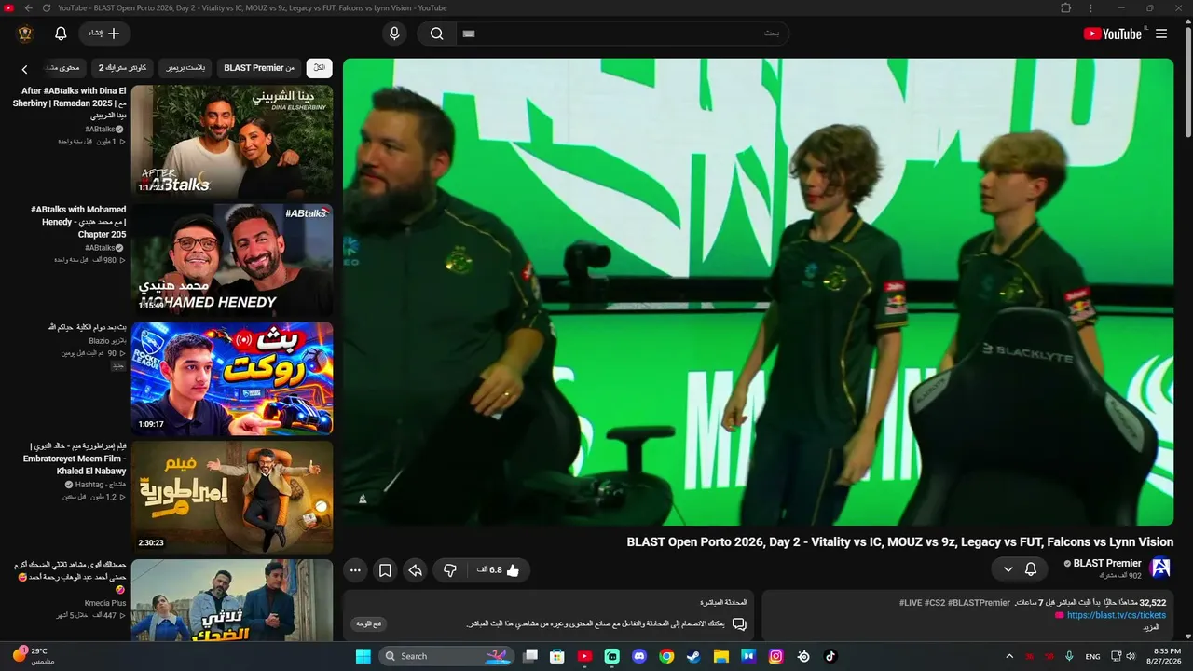Click the search magnifier button
This screenshot has height=671, width=1193.
click(436, 34)
